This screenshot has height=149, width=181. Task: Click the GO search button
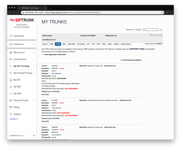[161, 30]
